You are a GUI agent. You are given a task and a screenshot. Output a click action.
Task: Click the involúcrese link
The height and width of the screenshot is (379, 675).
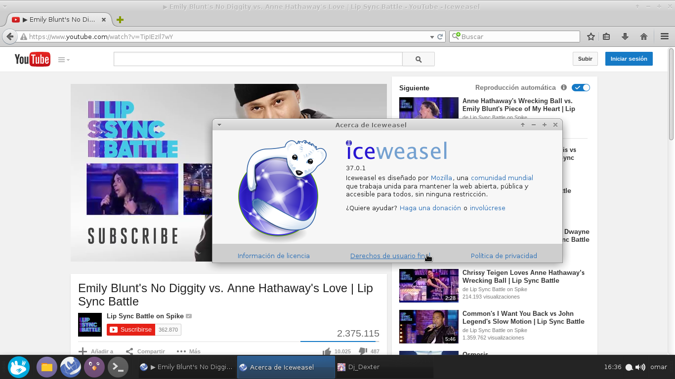[x=487, y=208]
